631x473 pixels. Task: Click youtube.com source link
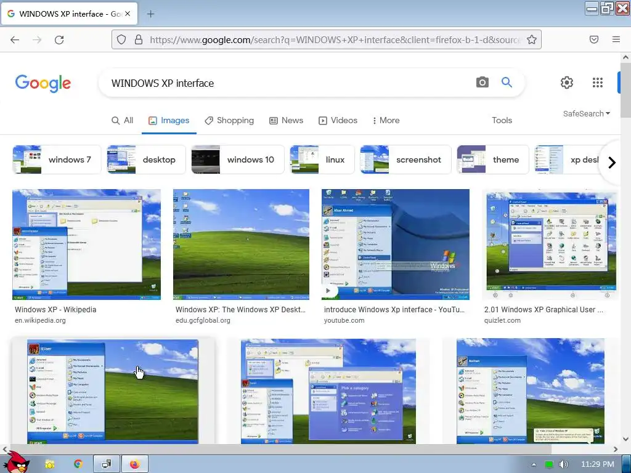(344, 320)
